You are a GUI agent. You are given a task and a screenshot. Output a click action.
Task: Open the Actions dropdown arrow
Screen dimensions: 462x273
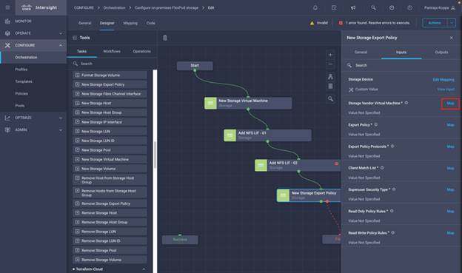click(x=452, y=23)
